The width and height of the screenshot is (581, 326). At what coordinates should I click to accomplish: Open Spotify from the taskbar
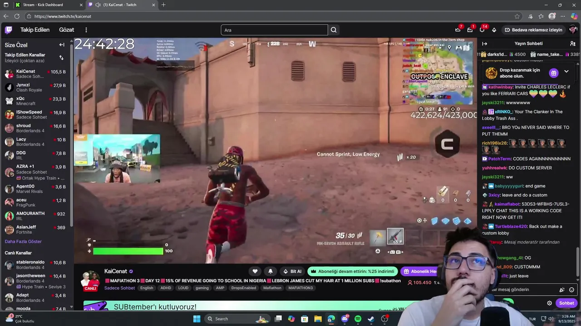(x=358, y=319)
